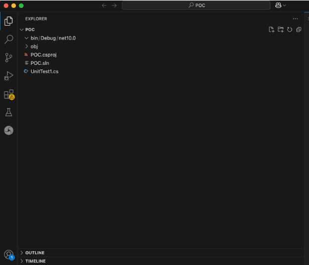Collapse the bin/Debug/net10.0 folder
The width and height of the screenshot is (309, 265).
[26, 38]
